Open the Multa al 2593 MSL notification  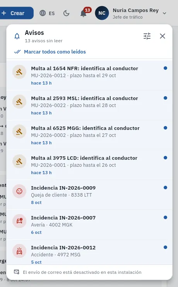click(x=89, y=105)
